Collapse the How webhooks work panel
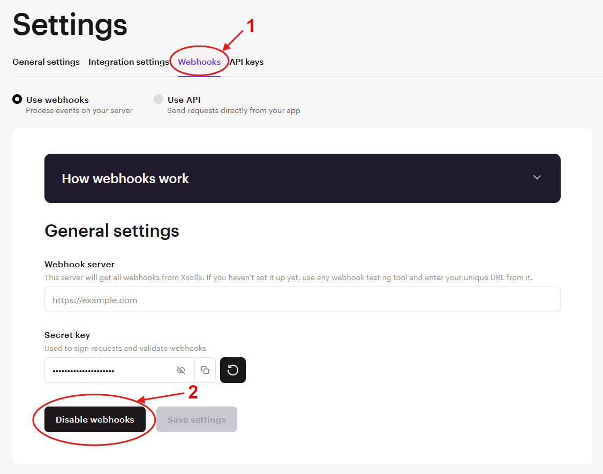The height and width of the screenshot is (474, 603). coord(537,178)
